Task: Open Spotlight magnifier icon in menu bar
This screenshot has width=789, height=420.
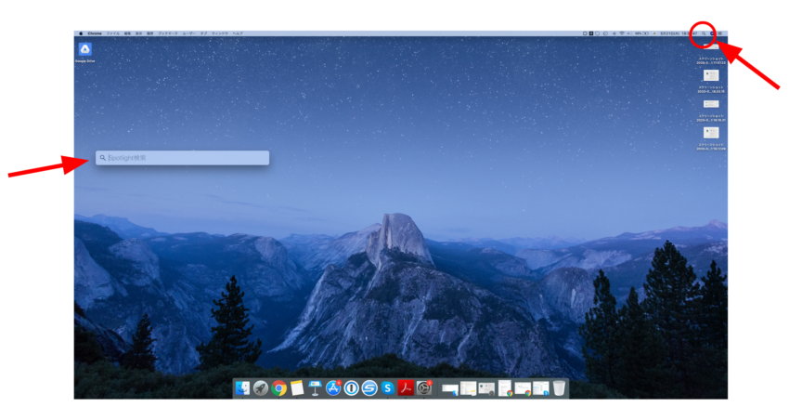Action: (703, 33)
